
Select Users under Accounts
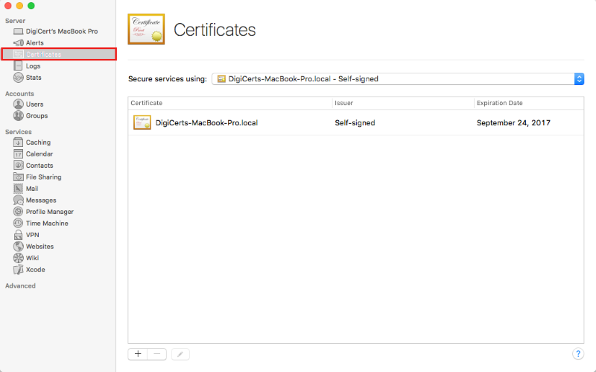tap(34, 104)
